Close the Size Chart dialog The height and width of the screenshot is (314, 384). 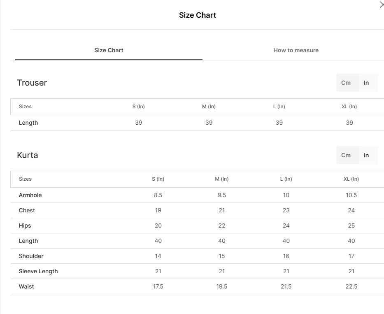(381, 5)
